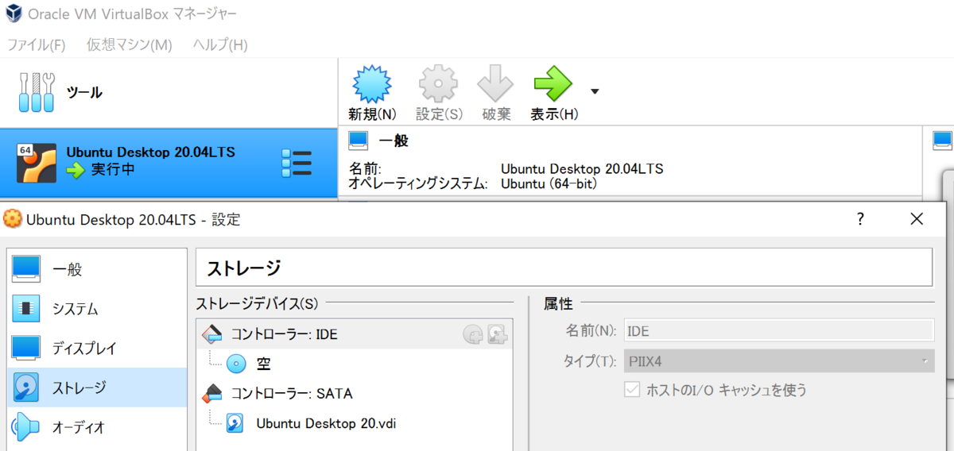The image size is (954, 451).
Task: Click add hard disk icon on IDE controller
Action: [x=498, y=334]
